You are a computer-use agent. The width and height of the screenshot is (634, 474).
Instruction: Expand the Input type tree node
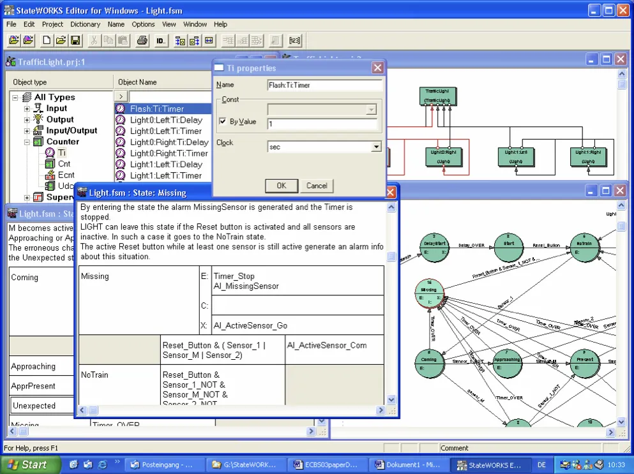click(x=27, y=108)
